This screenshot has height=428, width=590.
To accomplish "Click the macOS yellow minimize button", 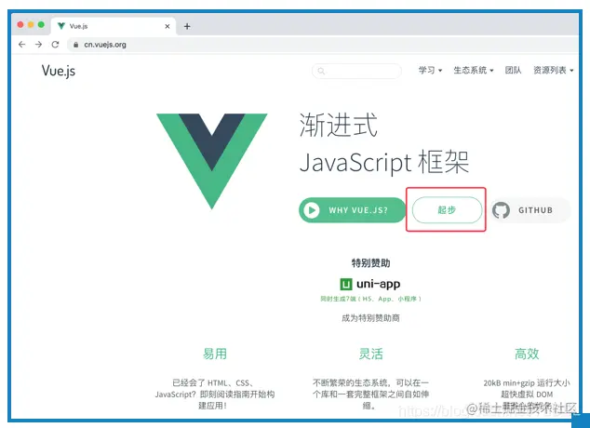I will 31,25.
